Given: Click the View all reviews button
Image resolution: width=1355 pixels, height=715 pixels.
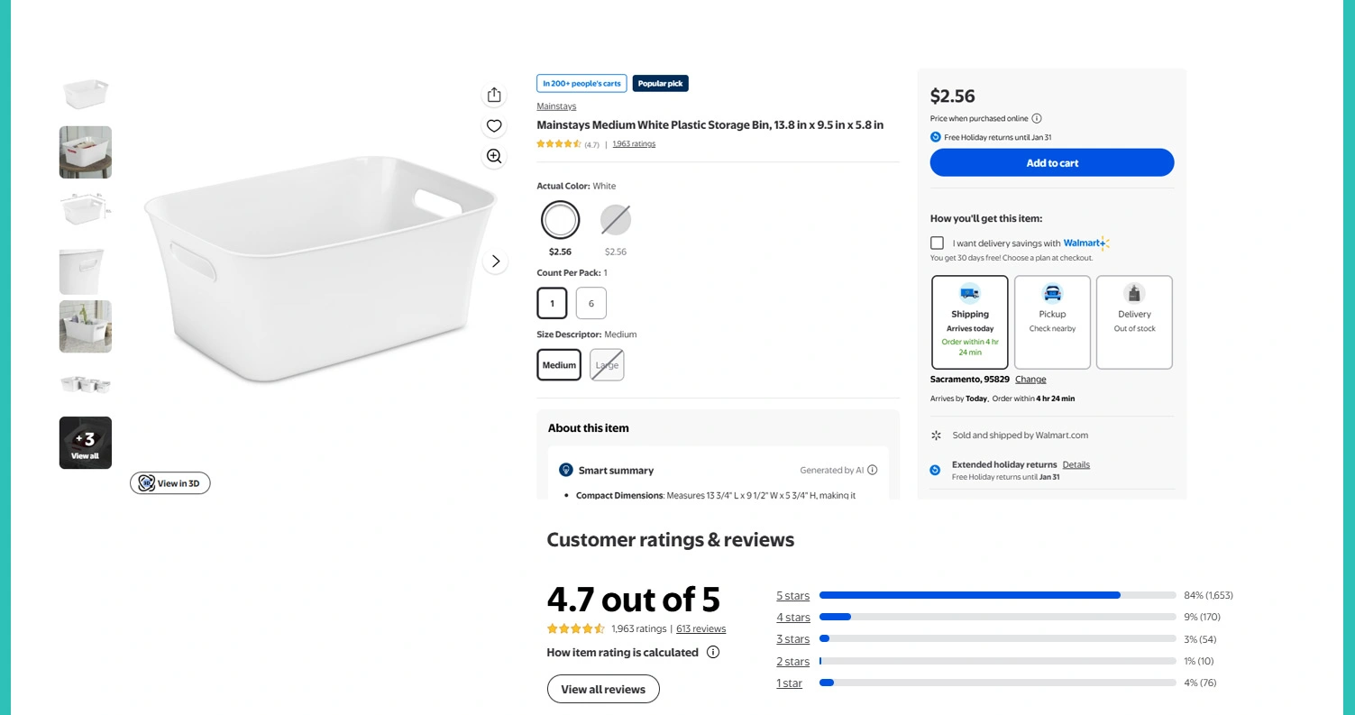Looking at the screenshot, I should click(x=603, y=689).
